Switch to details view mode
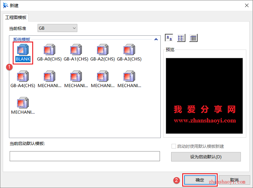Viewport: 253px width, 188px height. click(193, 38)
